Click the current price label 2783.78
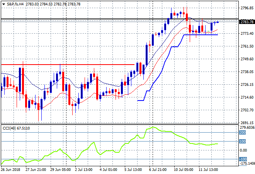The width and height of the screenshot is (255, 174). pyautogui.click(x=247, y=22)
